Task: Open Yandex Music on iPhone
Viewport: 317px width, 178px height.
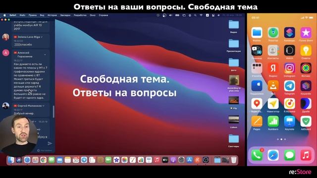Action: [289, 103]
